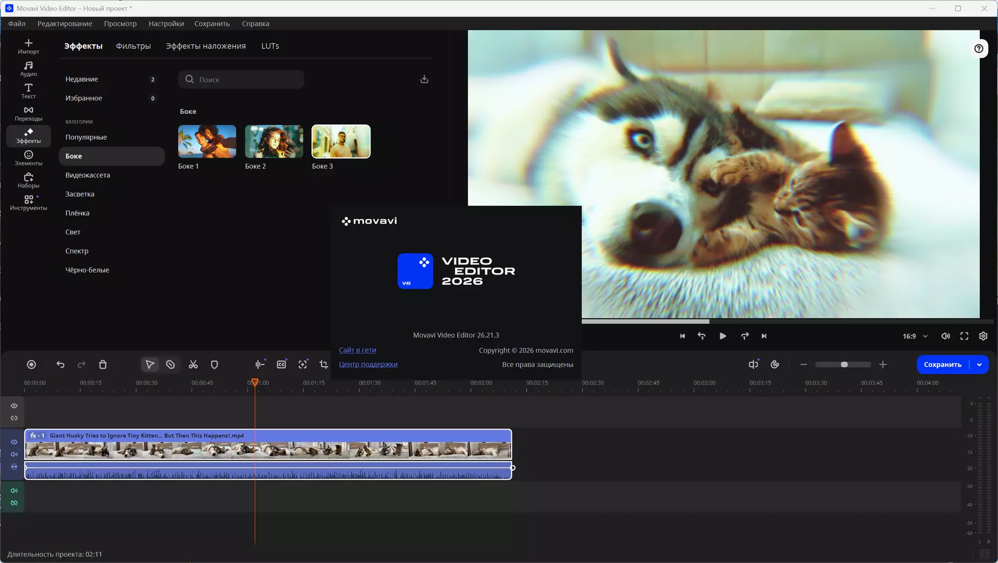Image resolution: width=998 pixels, height=563 pixels.
Task: Open the Сохранить menu in menu bar
Action: [212, 24]
